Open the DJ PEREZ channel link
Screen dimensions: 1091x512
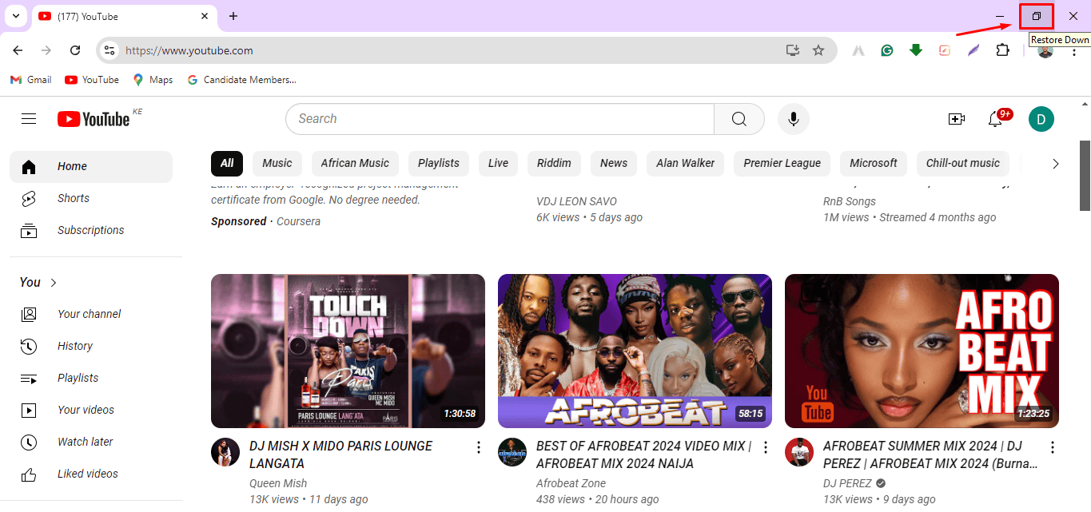849,483
